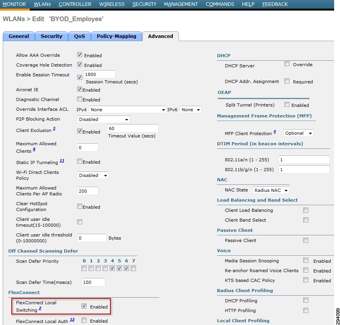This screenshot has height=325, width=340.
Task: Enable FlexConnect Local Auth checkbox
Action: coord(84,320)
